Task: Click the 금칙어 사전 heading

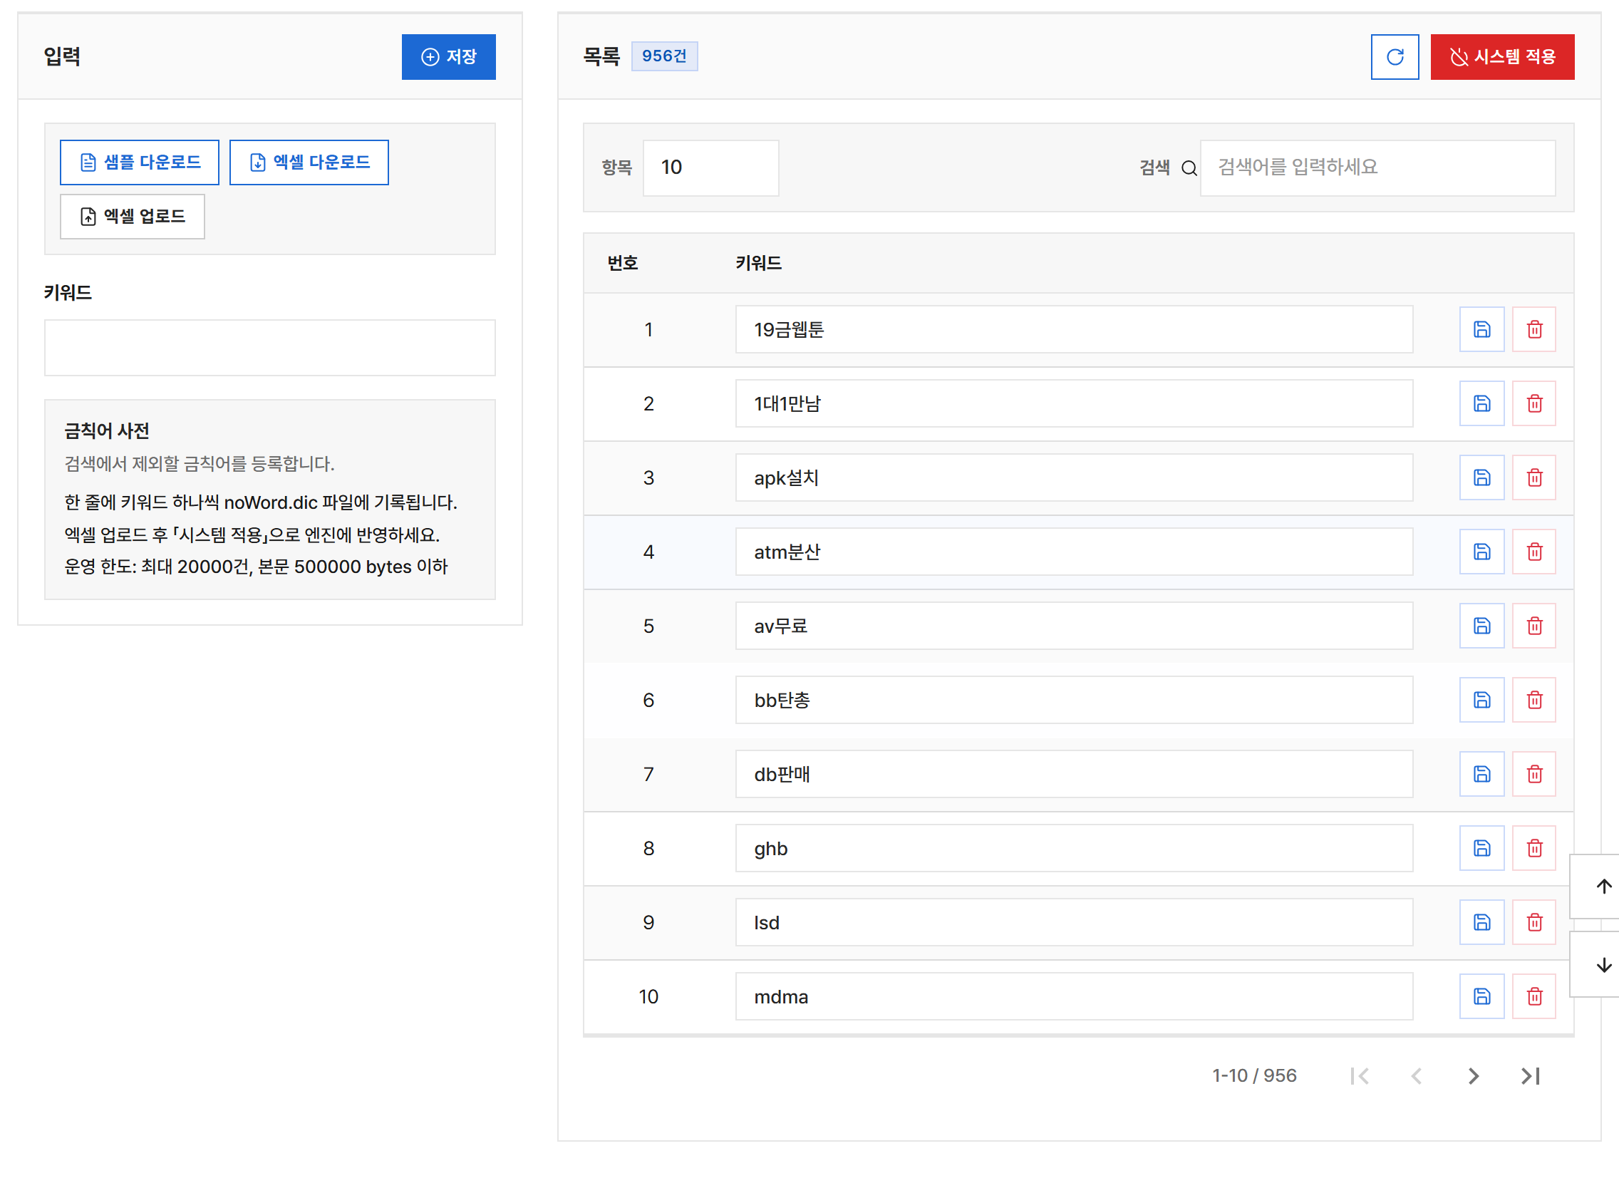Action: pos(107,431)
